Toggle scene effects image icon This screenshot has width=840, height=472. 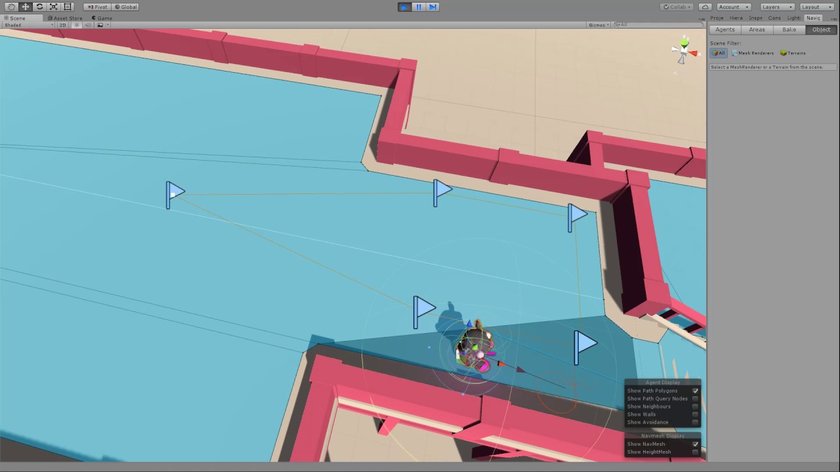pos(100,25)
